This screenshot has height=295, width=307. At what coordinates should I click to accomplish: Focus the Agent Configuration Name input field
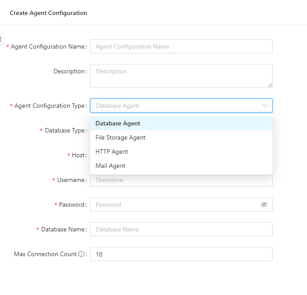coord(181,46)
